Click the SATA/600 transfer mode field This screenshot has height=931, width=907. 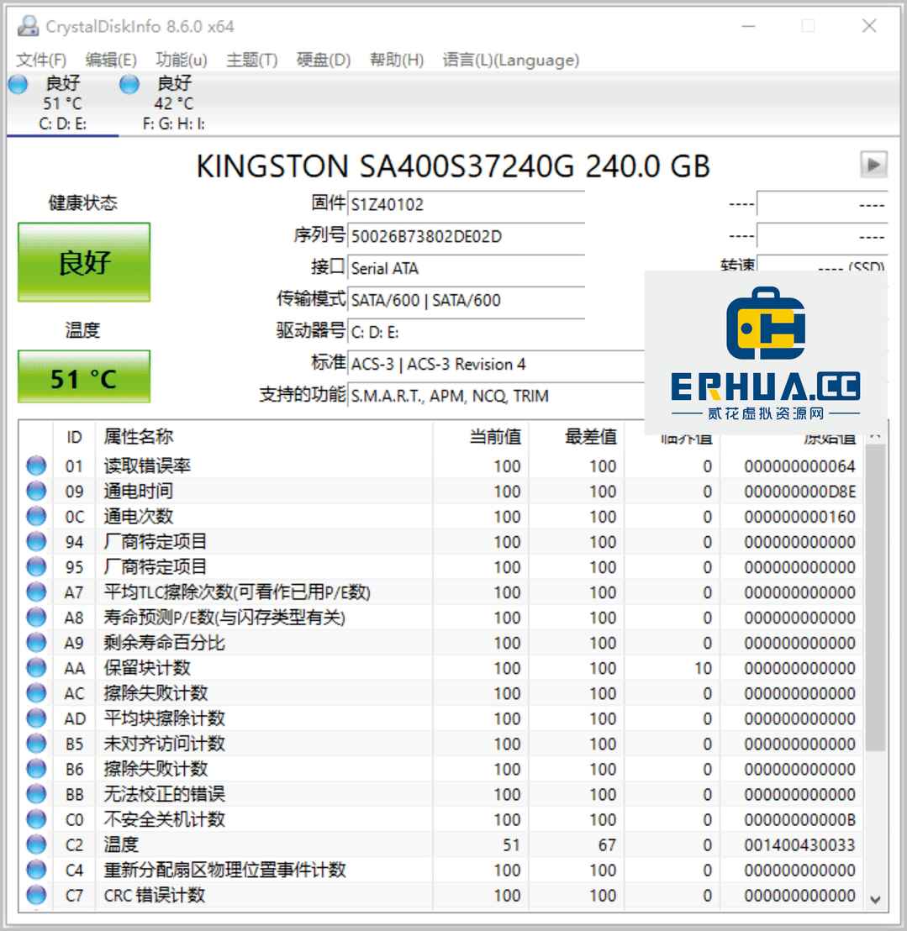467,301
